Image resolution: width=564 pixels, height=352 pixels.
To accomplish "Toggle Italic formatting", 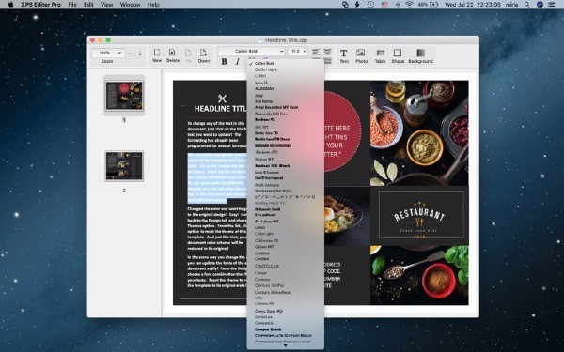I will [x=238, y=62].
